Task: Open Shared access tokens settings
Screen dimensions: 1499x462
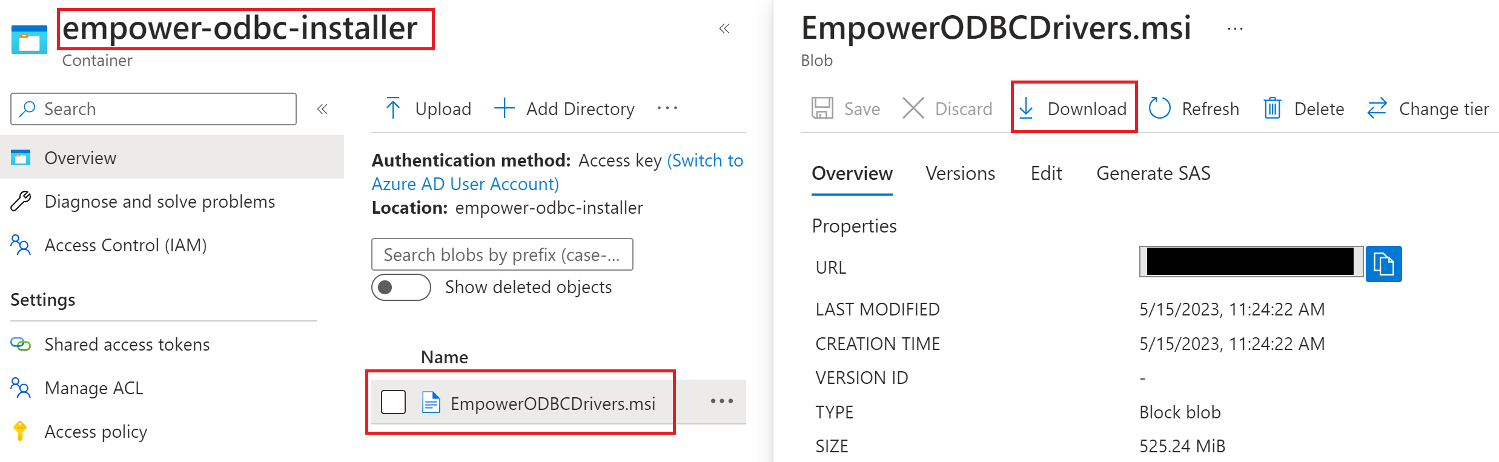Action: point(110,345)
